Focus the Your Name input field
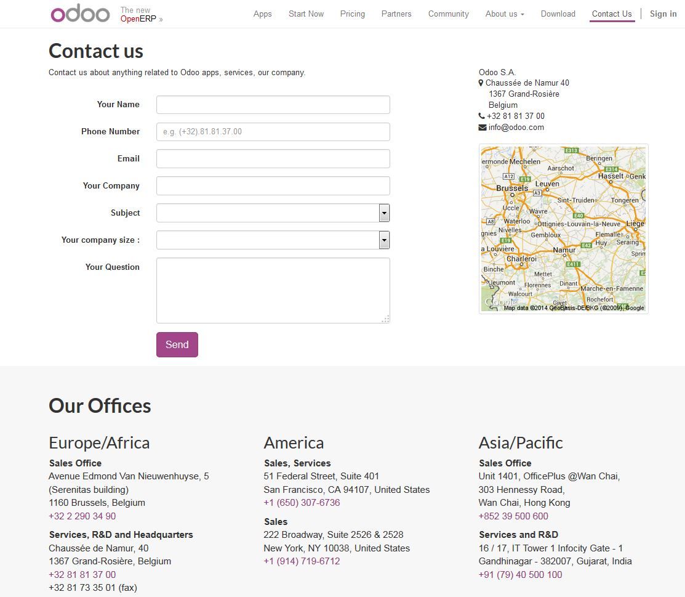685x597 pixels. (273, 105)
